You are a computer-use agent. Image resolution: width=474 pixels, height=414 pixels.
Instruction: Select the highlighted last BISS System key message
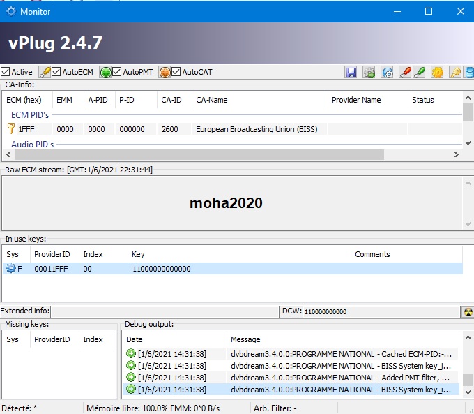pos(291,390)
